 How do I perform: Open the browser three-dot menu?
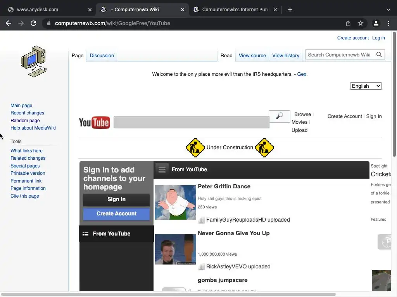click(388, 23)
